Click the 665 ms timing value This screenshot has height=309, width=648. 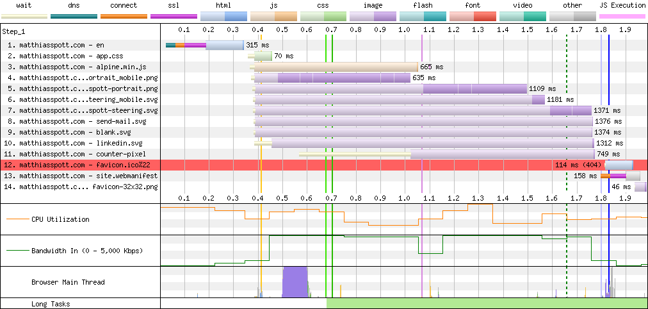pos(432,67)
